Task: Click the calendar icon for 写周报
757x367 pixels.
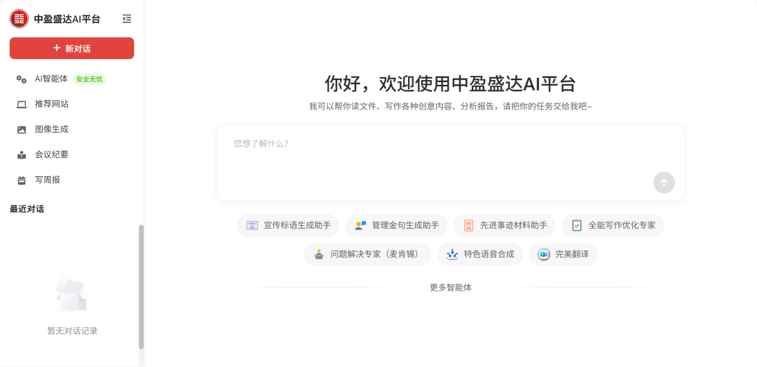Action: click(21, 180)
